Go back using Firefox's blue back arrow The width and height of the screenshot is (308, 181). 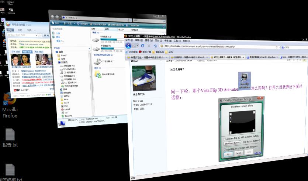click(128, 46)
